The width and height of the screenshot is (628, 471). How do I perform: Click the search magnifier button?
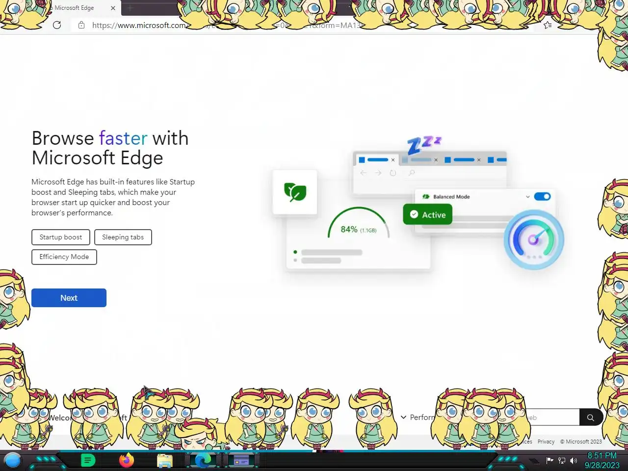(591, 418)
